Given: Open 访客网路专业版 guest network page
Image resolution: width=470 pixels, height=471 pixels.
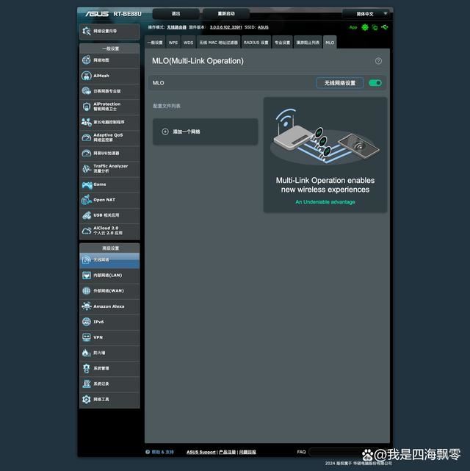Looking at the screenshot, I should click(x=109, y=91).
